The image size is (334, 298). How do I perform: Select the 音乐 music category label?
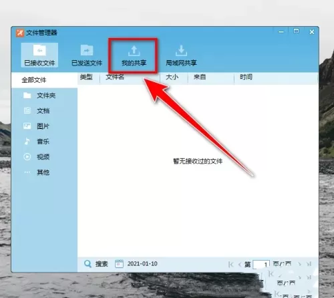pos(43,142)
